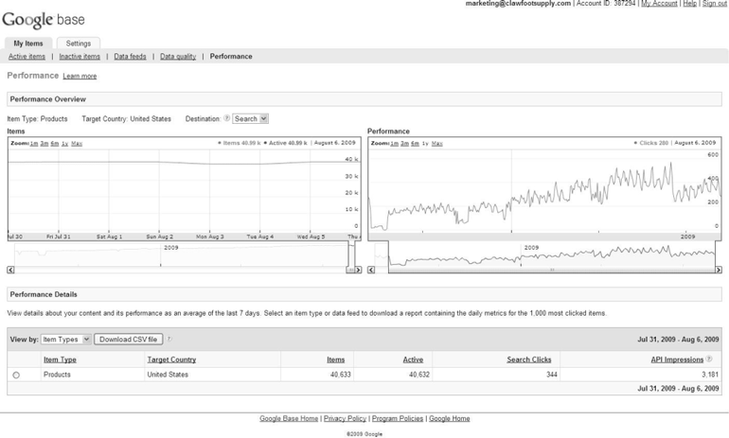Sort table by API Impressions column
The width and height of the screenshot is (729, 438).
(x=677, y=359)
